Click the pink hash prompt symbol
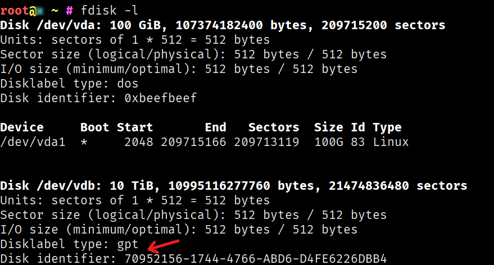 pyautogui.click(x=69, y=11)
